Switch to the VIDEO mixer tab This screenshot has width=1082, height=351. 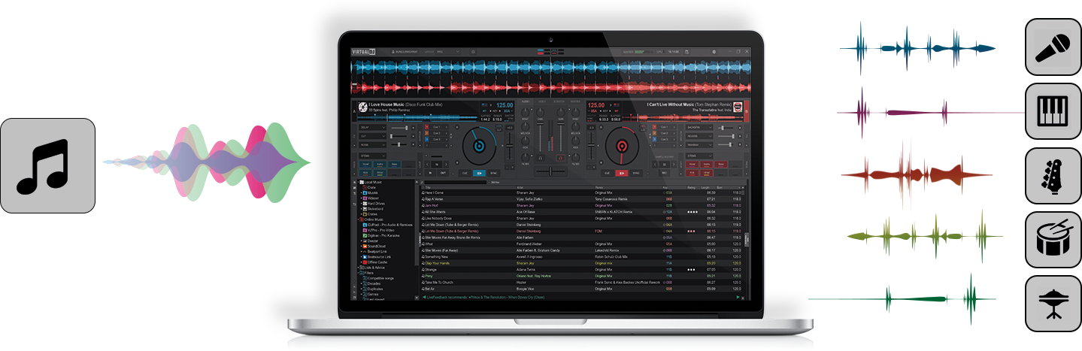coord(541,101)
